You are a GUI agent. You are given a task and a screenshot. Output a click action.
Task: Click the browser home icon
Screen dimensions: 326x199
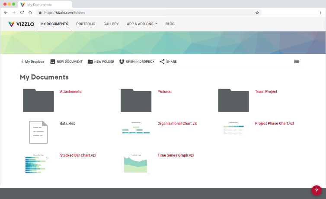[x=30, y=13]
